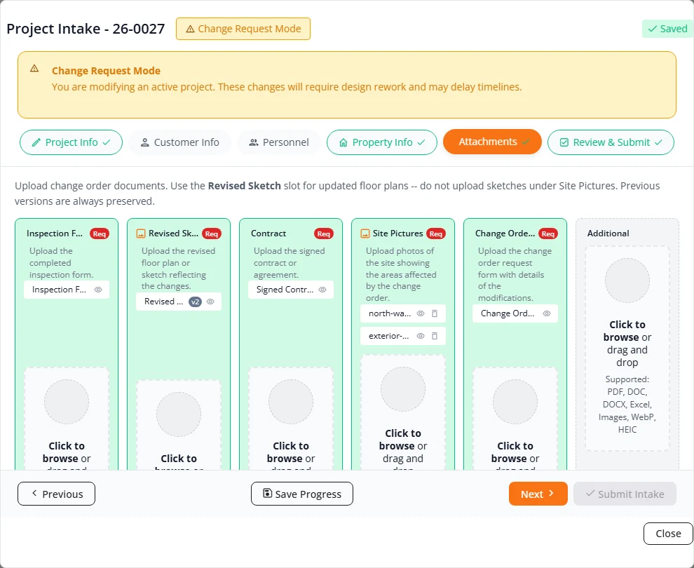Preview the Inspection Form file via eye icon

(98, 290)
